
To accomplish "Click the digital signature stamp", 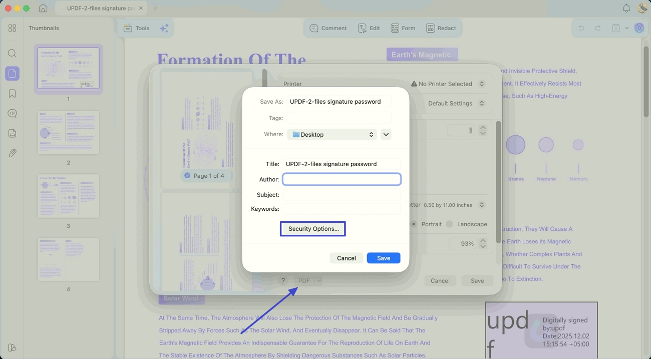I will click(x=541, y=330).
